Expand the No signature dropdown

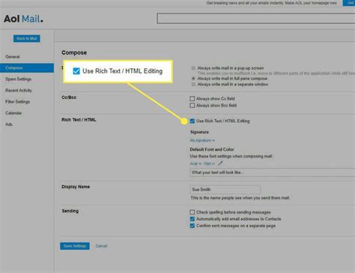pos(202,140)
